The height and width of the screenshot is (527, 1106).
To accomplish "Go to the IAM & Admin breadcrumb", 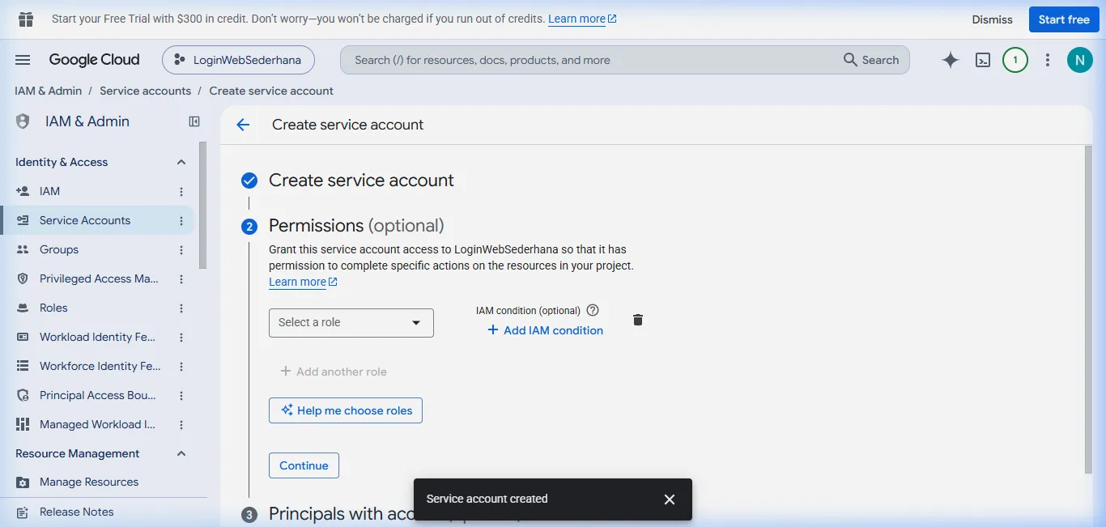I will pos(49,91).
